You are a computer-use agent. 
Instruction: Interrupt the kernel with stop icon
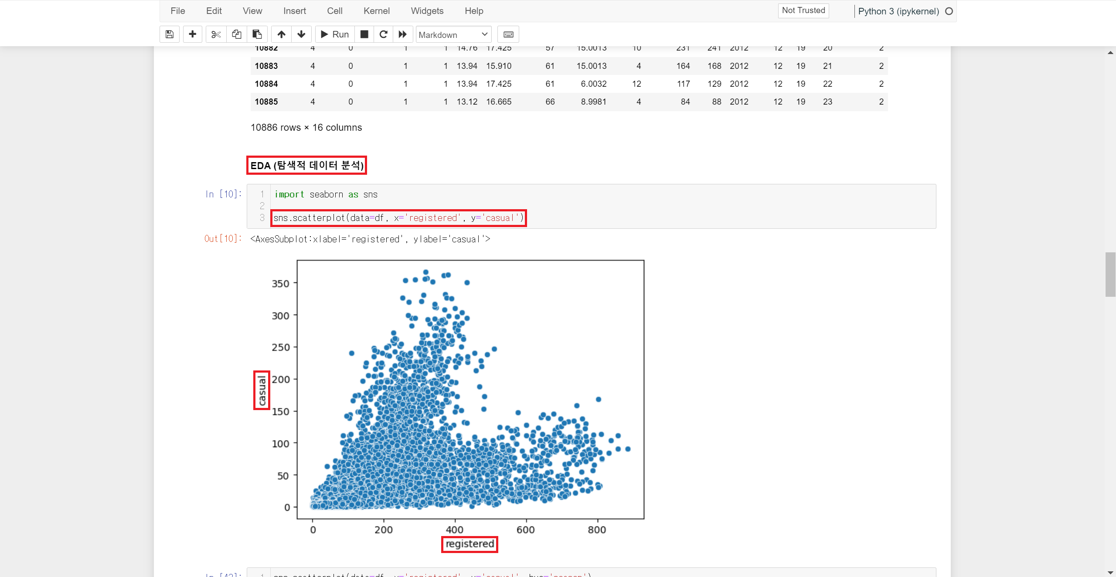tap(364, 34)
